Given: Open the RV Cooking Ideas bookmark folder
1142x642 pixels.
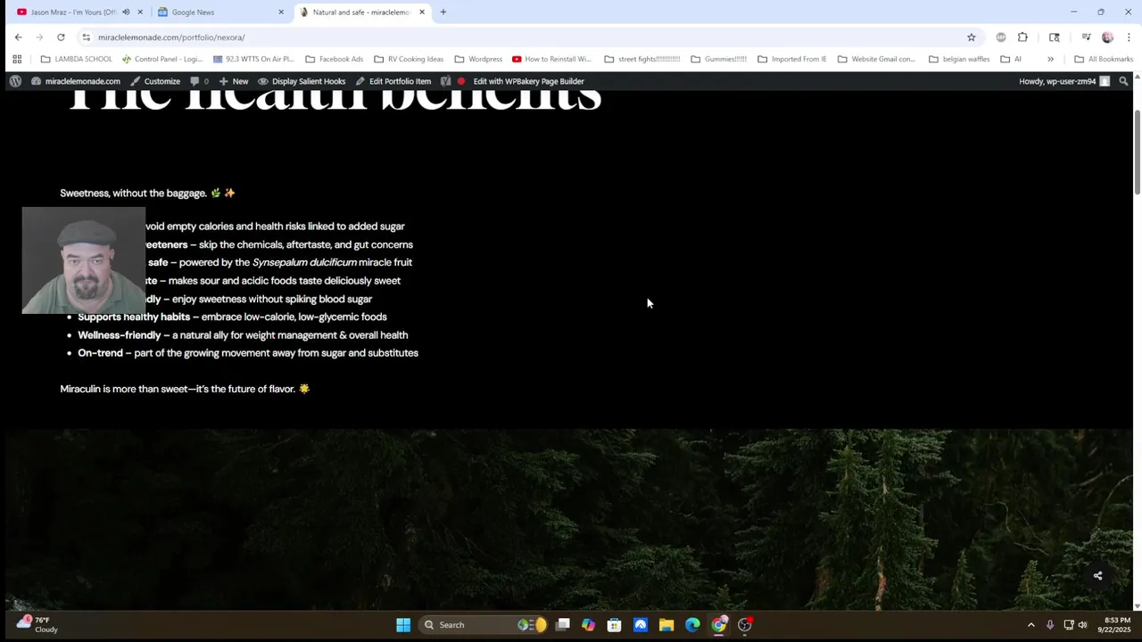Looking at the screenshot, I should [409, 59].
